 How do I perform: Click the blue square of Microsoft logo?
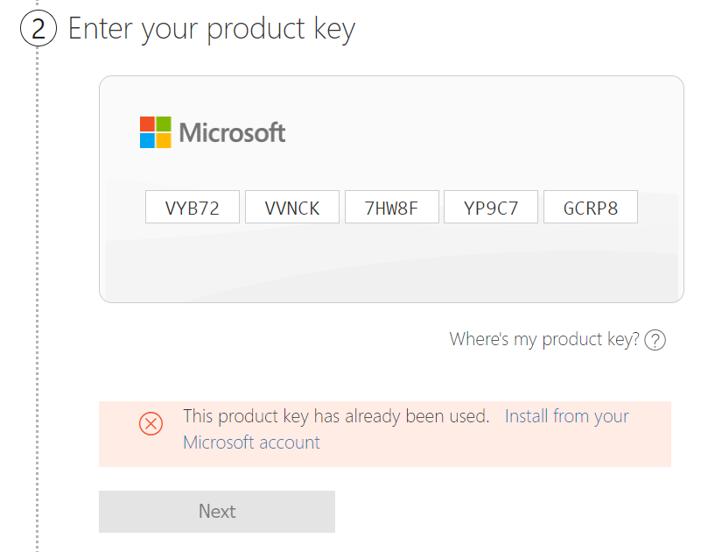click(147, 141)
